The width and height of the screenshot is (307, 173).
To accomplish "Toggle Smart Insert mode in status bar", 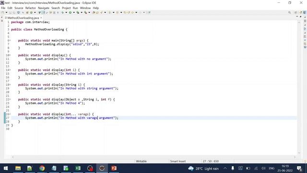I will pyautogui.click(x=178, y=161).
